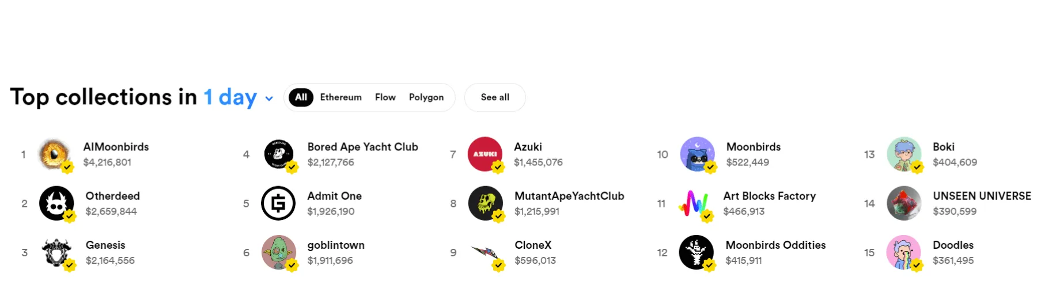Click the Doodles collection avatar

coord(903,252)
